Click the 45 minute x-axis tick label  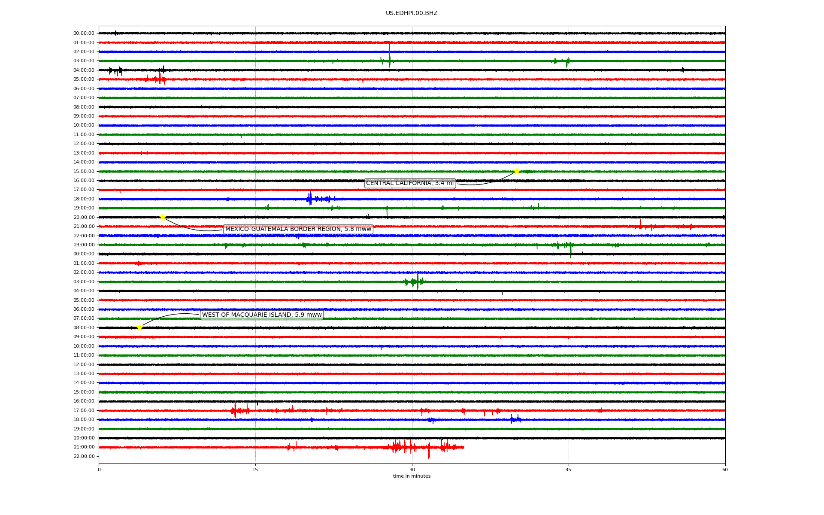569,470
